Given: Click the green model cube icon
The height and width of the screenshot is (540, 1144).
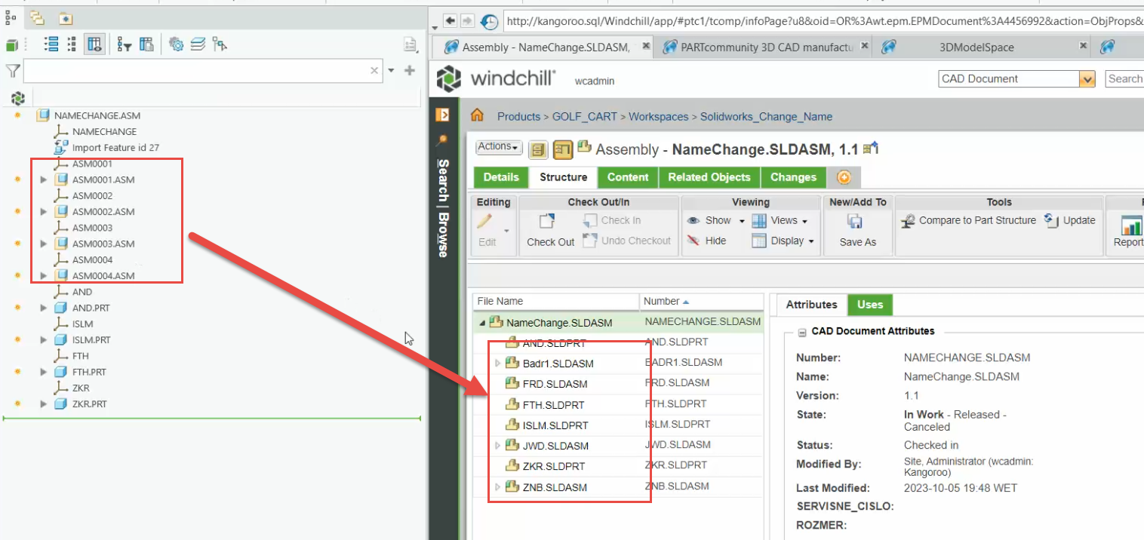Looking at the screenshot, I should click(x=11, y=45).
